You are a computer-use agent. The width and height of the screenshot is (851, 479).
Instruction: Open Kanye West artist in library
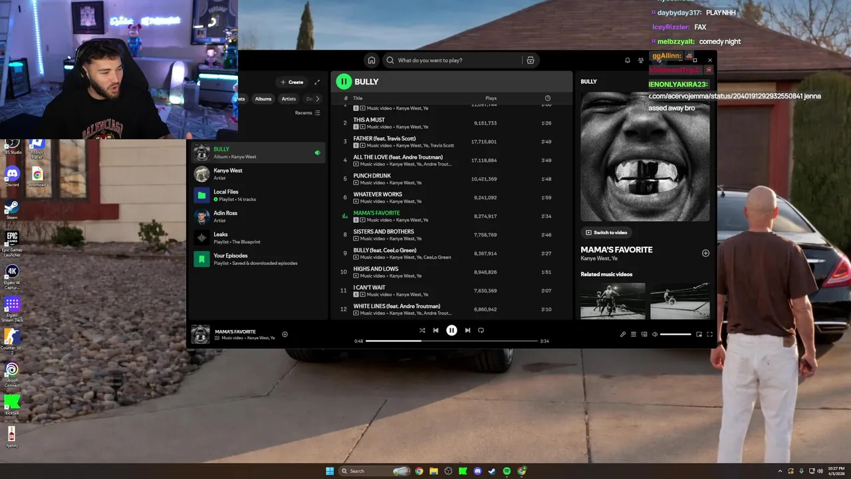click(257, 174)
